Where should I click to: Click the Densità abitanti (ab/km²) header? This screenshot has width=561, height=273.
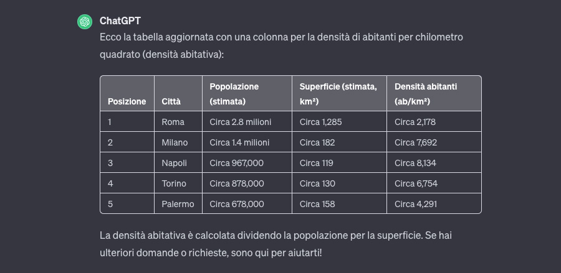pos(426,94)
